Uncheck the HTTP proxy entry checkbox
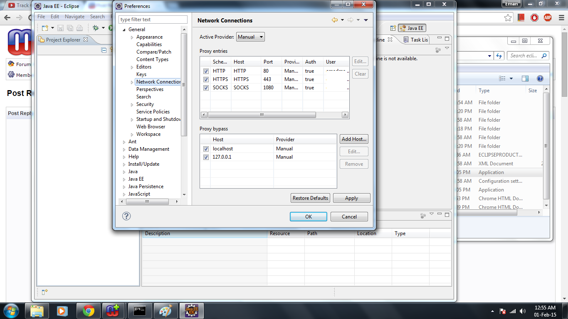The image size is (568, 319). point(206,71)
